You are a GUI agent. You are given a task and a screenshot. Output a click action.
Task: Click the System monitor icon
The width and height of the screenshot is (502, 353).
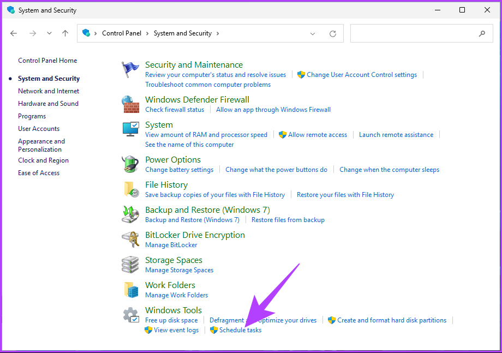130,129
